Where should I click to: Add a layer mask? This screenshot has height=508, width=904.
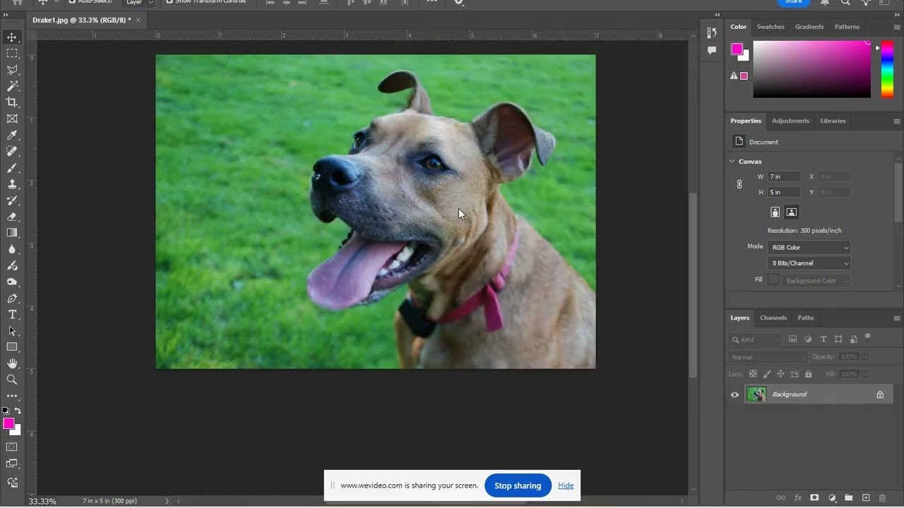pyautogui.click(x=814, y=497)
